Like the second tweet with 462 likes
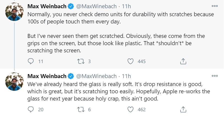This screenshot has height=117, width=224. click(x=131, y=109)
